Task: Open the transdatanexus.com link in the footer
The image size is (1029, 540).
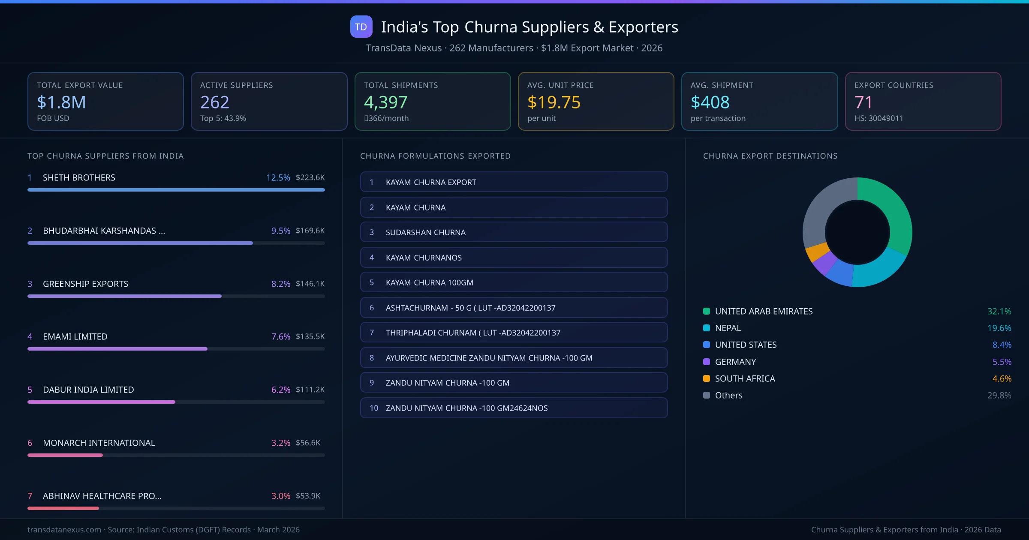Action: (63, 530)
